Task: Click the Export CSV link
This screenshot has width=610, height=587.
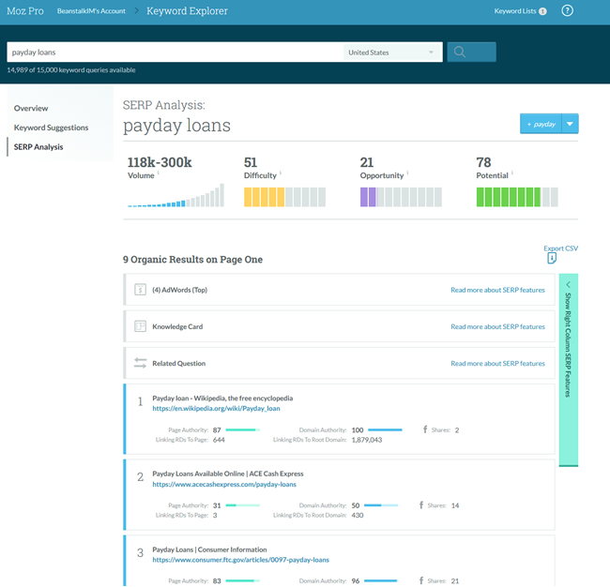Action: point(560,248)
